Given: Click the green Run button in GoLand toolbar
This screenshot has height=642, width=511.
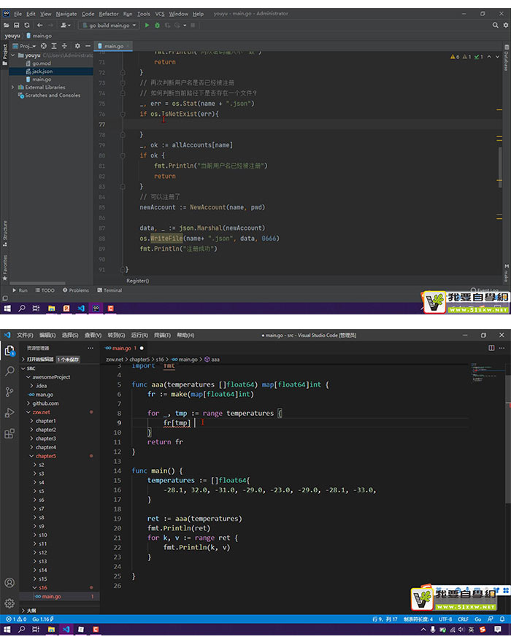Looking at the screenshot, I should point(147,26).
